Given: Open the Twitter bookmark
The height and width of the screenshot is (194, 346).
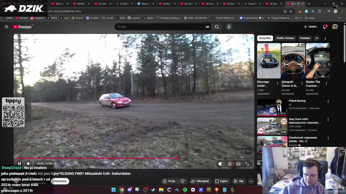Looking at the screenshot, I should pos(8,18).
